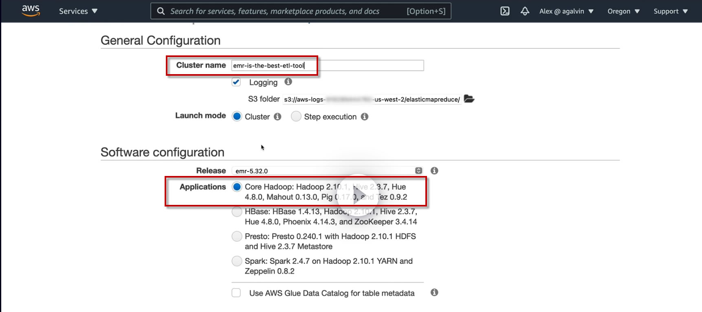Open the Release emr-5.32.0 dropdown
702x312 pixels.
(327, 171)
